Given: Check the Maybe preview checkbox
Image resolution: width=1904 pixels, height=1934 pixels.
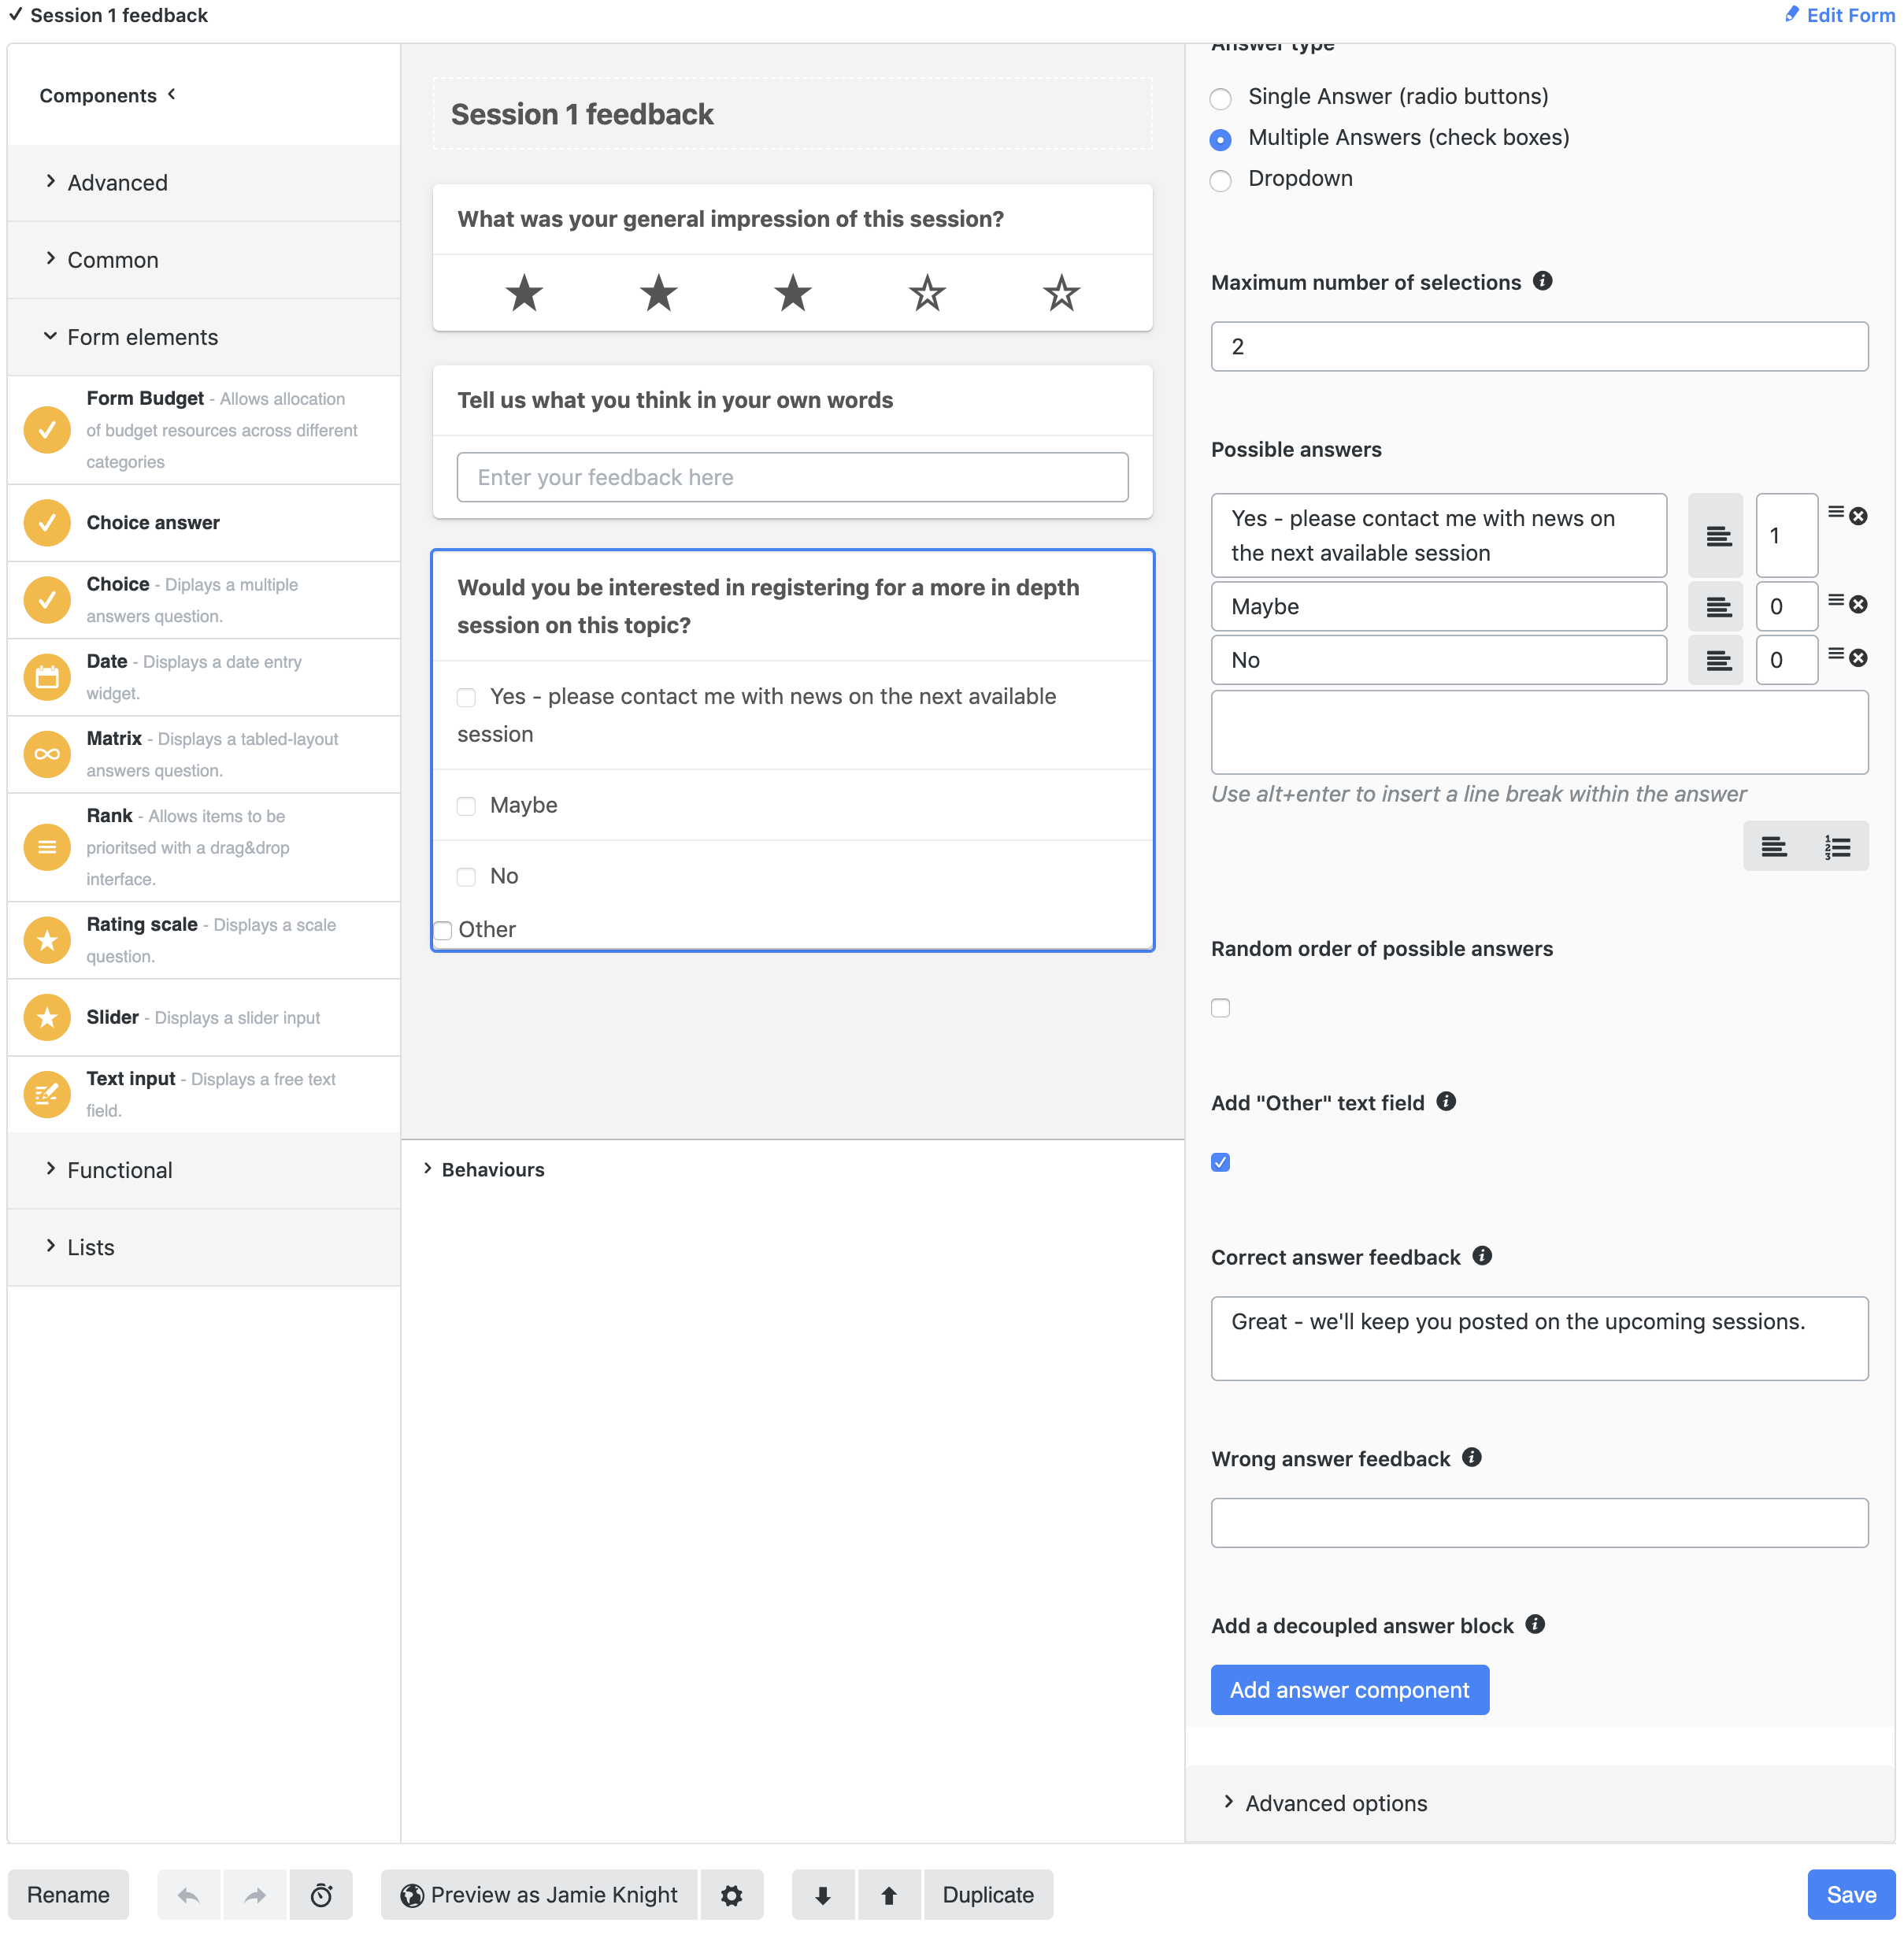Looking at the screenshot, I should [466, 806].
